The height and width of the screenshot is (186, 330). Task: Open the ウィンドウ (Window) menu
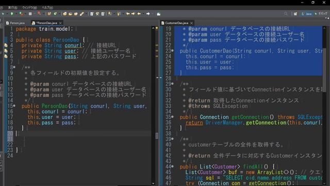pos(29,8)
